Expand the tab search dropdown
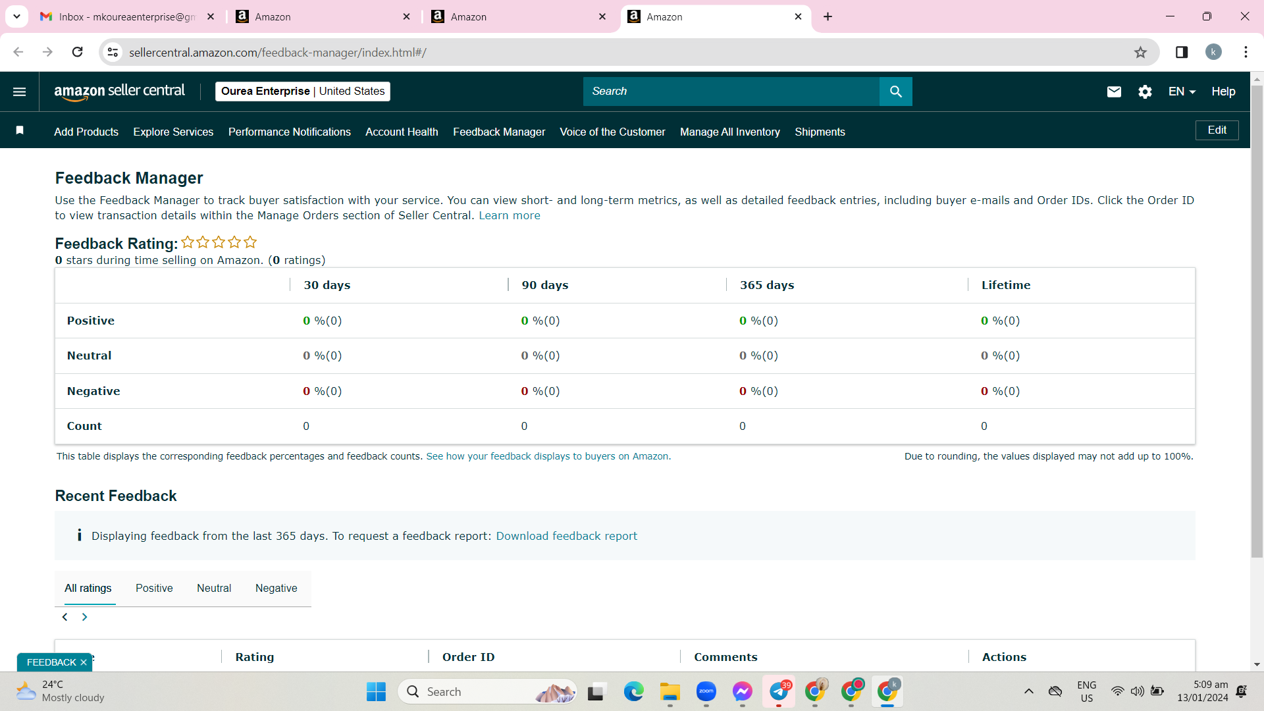This screenshot has height=711, width=1264. pyautogui.click(x=16, y=16)
